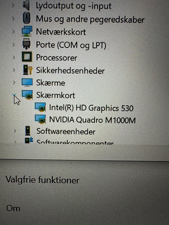Expand the Netværkskort category arrow
This screenshot has width=169, height=225.
point(13,31)
